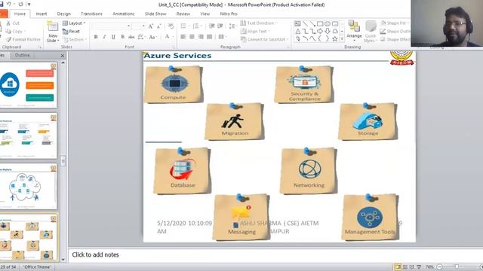
Task: Toggle Text Shadow formatting
Action: tap(122, 37)
